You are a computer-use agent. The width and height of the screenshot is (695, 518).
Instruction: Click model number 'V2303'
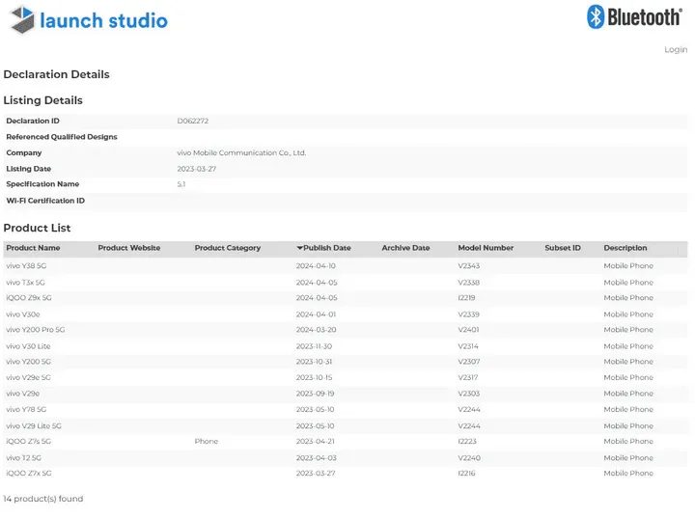[469, 394]
